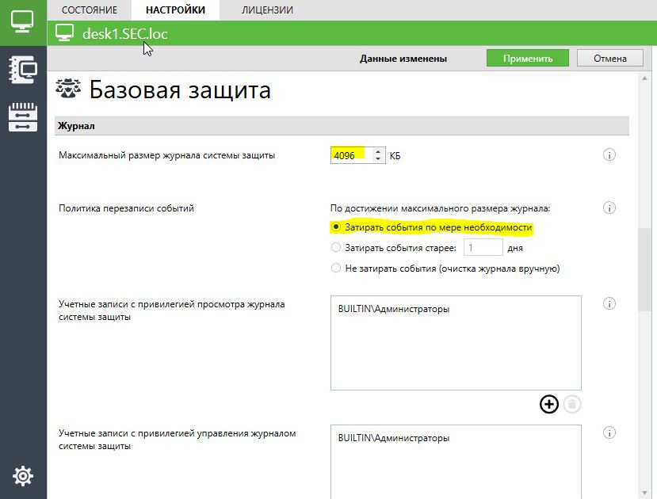Add an account with the plus icon
Image resolution: width=657 pixels, height=499 pixels.
pyautogui.click(x=549, y=404)
